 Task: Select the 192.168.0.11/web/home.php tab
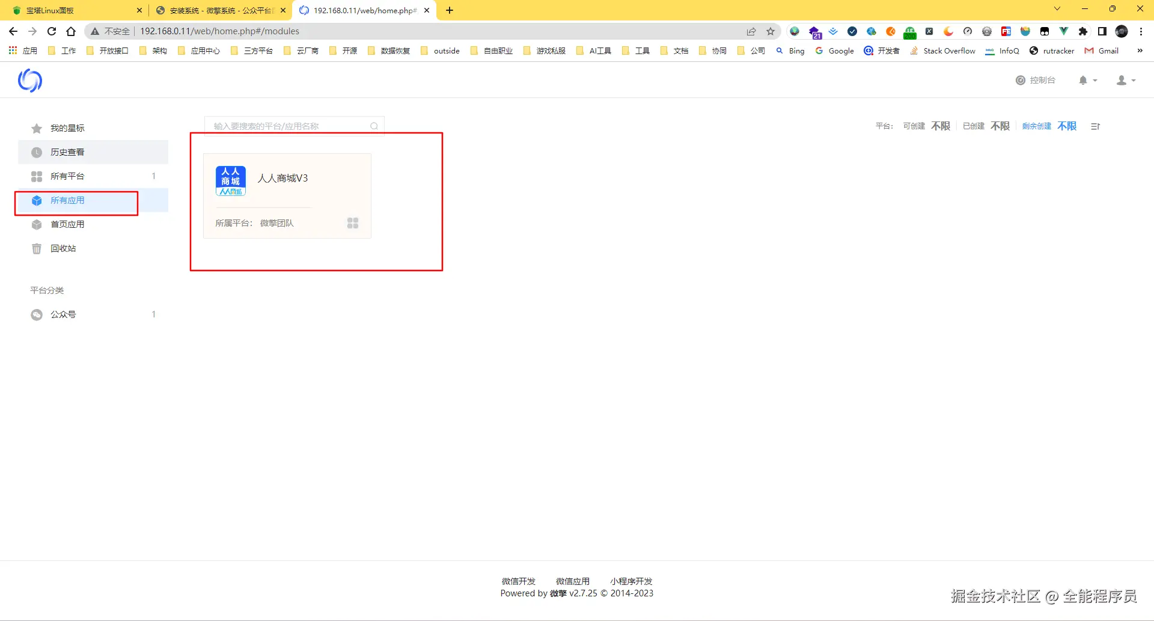coord(364,10)
